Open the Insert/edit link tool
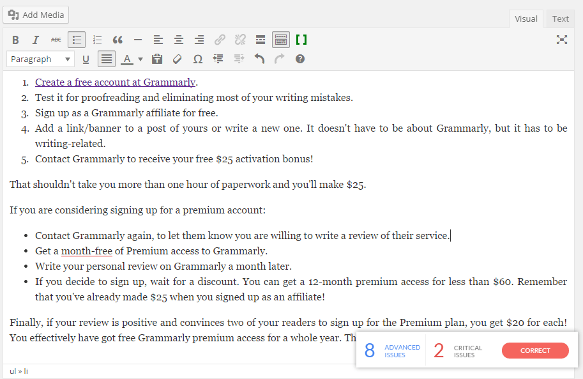The width and height of the screenshot is (583, 379). [220, 39]
